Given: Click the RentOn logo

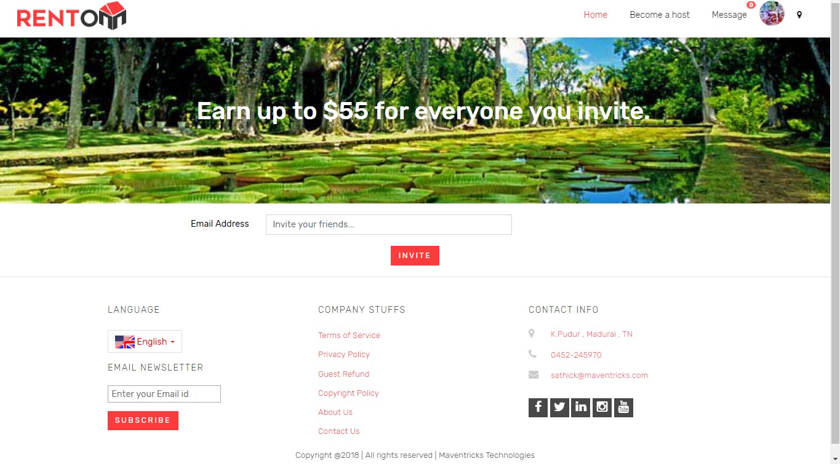Looking at the screenshot, I should [x=71, y=15].
